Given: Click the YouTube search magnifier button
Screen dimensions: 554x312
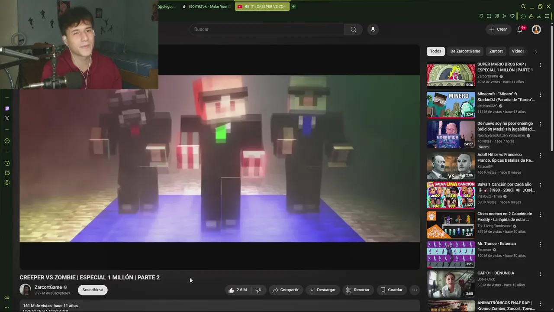Looking at the screenshot, I should 353,29.
